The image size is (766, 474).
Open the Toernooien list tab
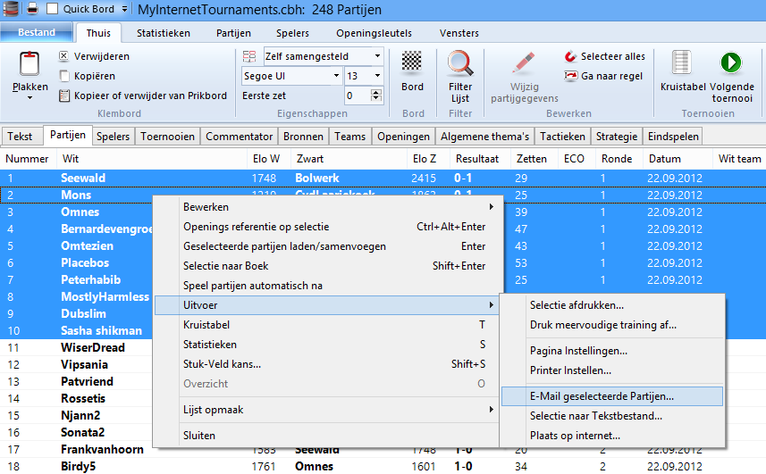click(x=167, y=136)
